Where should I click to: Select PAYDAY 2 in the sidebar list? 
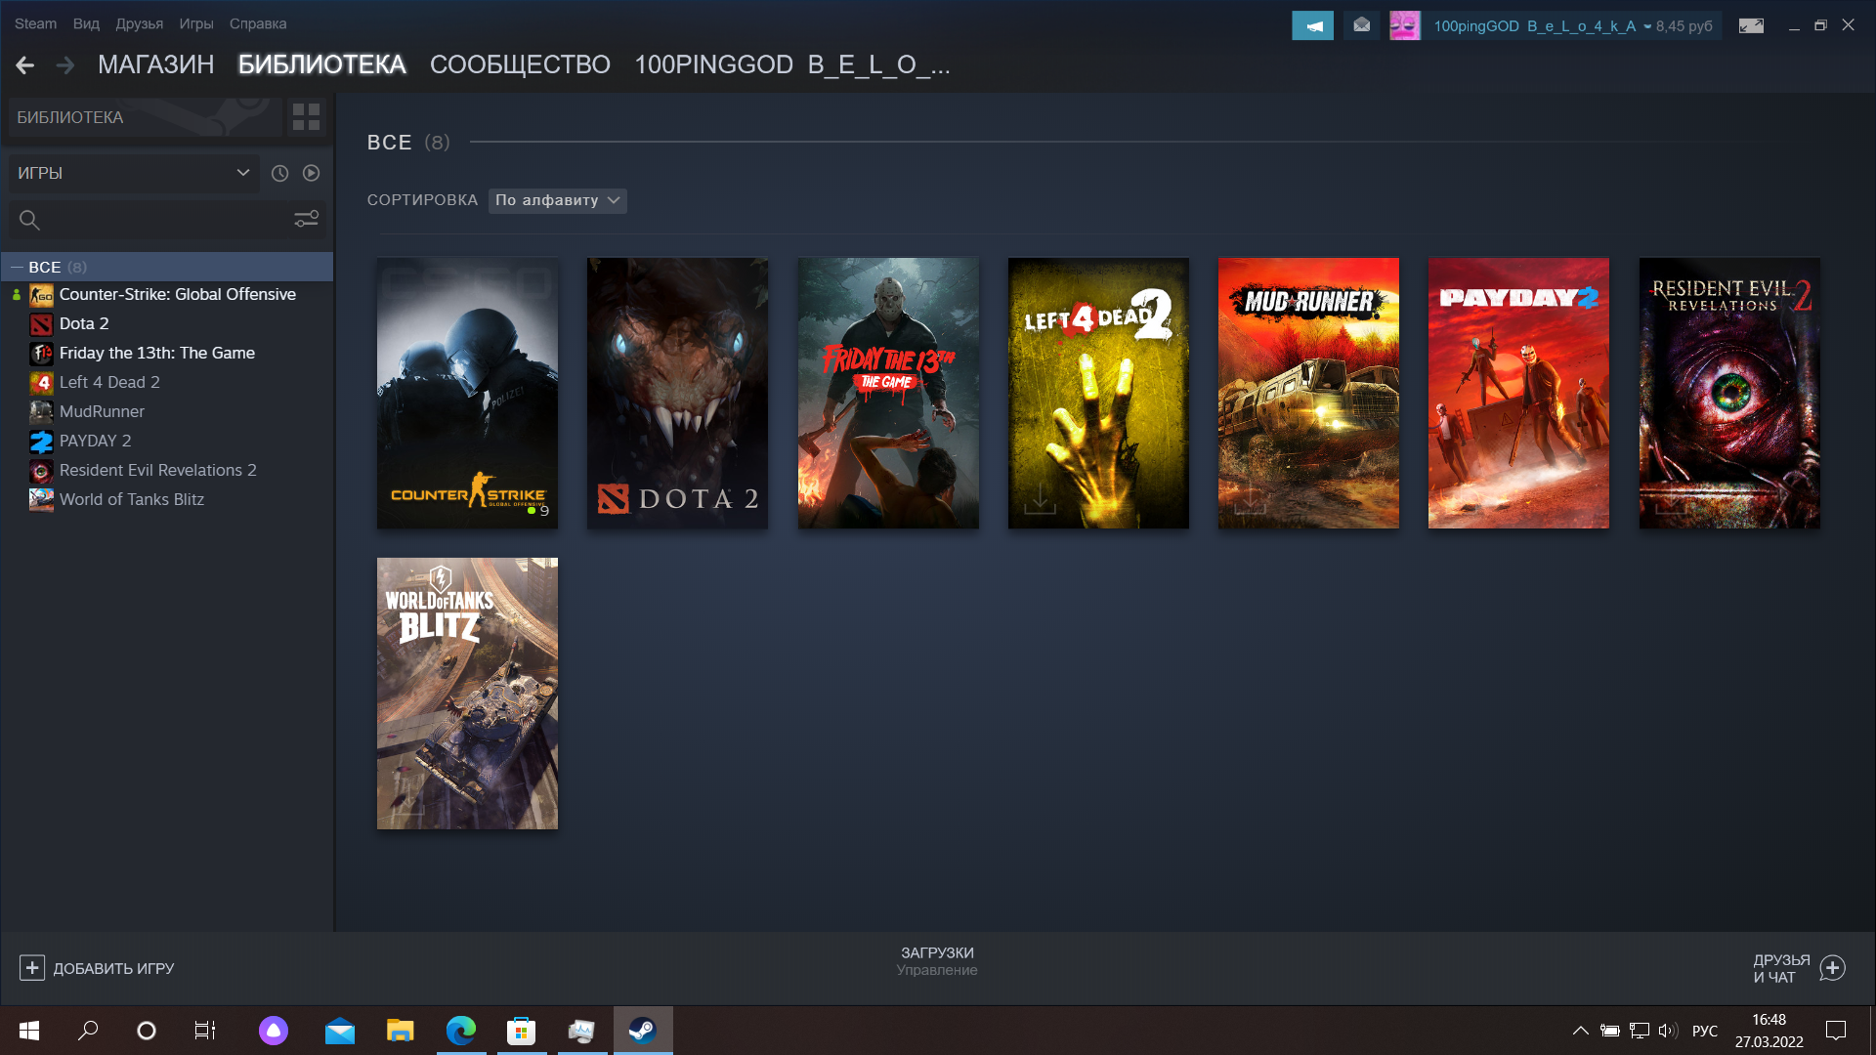95,441
